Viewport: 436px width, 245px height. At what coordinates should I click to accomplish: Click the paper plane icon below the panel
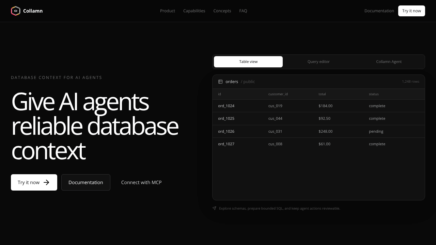click(x=214, y=208)
